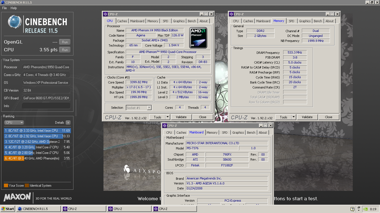This screenshot has width=380, height=213.
Task: Open the File menu in Cinebench
Action: [x=4, y=8]
